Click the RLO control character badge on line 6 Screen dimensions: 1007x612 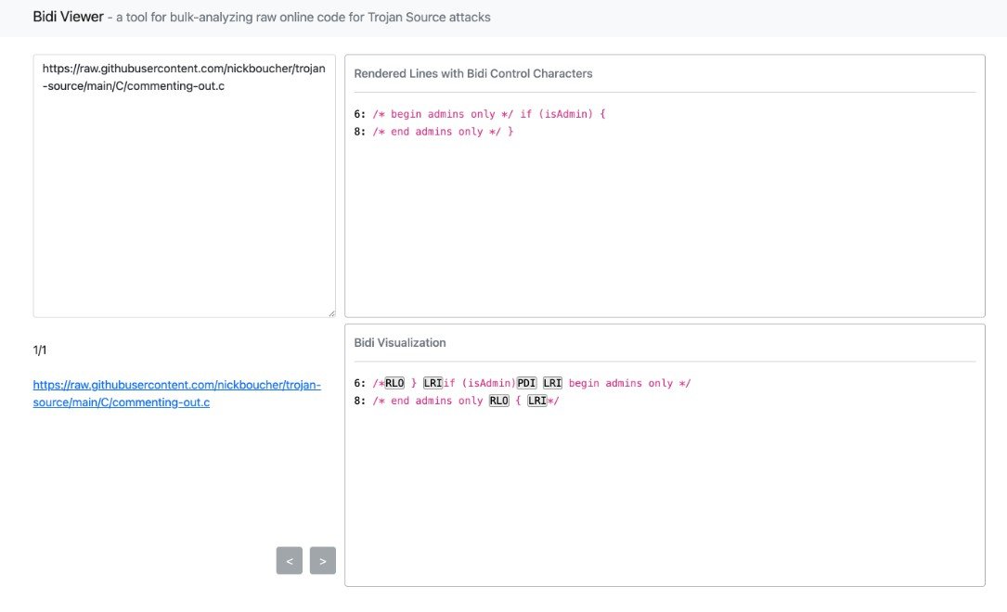coord(395,382)
